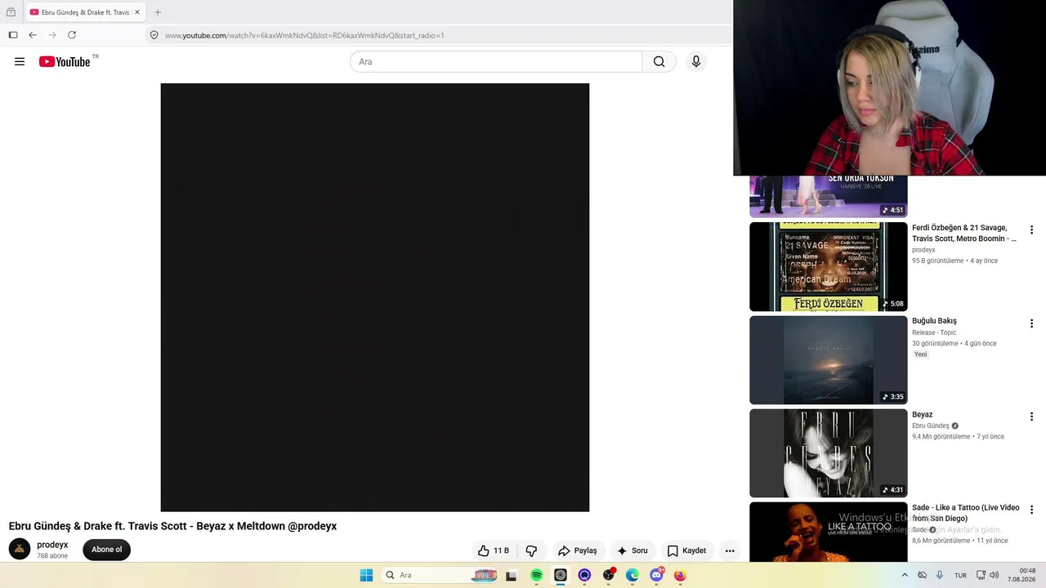Open the prodeyx channel name link
Viewport: 1046px width, 588px height.
(x=52, y=545)
